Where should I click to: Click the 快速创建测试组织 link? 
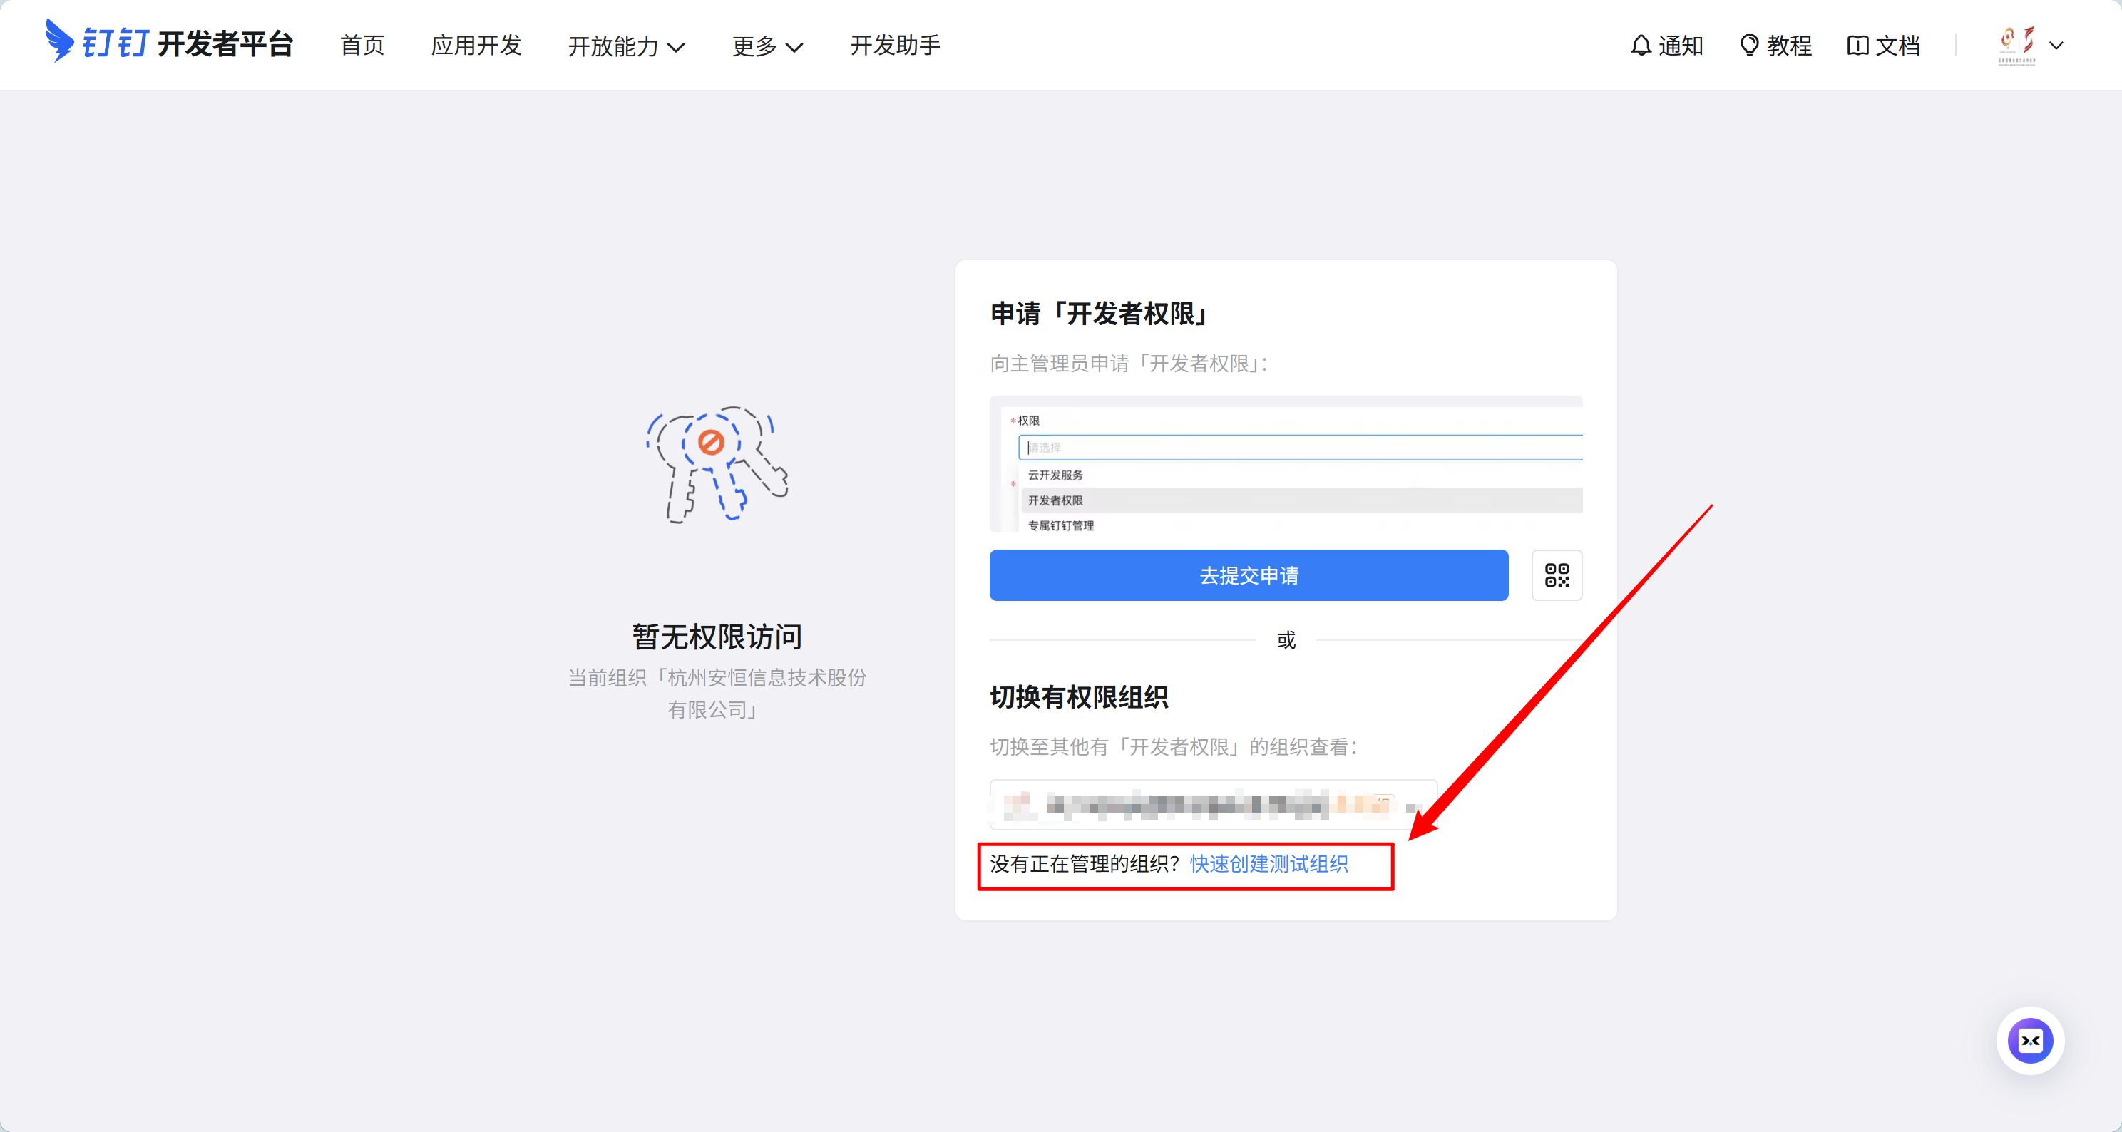coord(1268,863)
